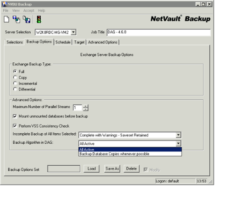Select Backup Database Copies whenever possible
Viewport: 252px width, 201px height.
pos(130,154)
